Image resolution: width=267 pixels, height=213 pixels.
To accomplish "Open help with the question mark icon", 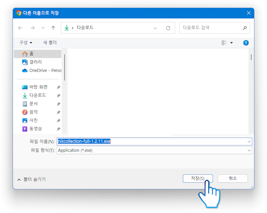I will click(x=246, y=43).
